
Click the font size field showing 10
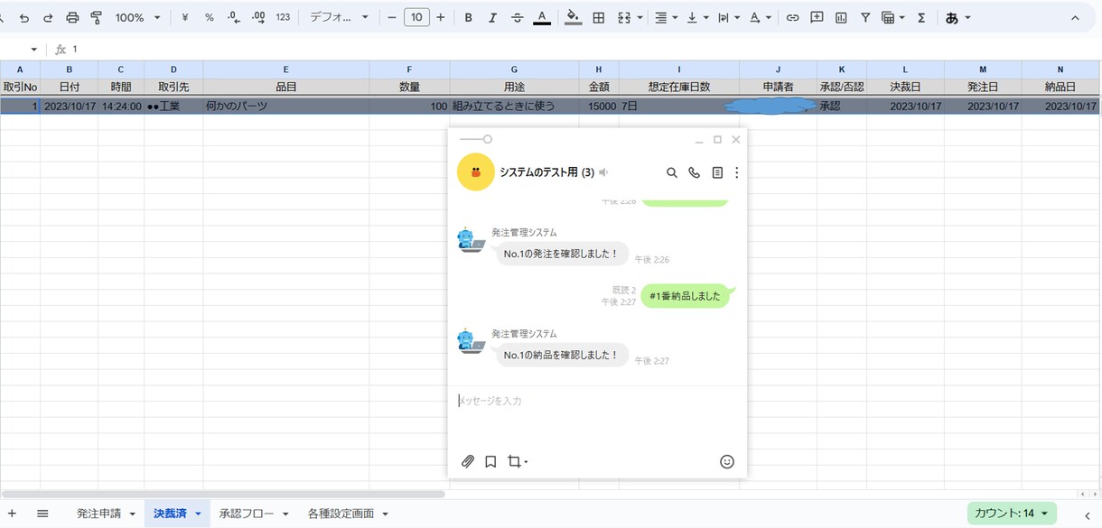click(416, 17)
